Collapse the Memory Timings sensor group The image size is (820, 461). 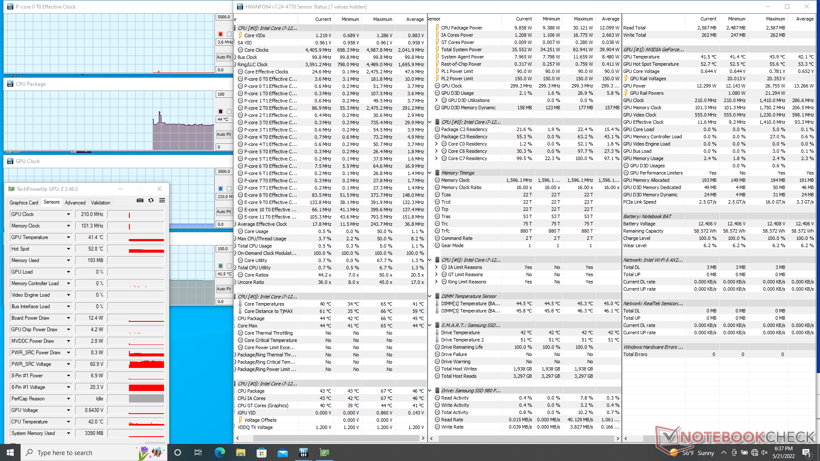(x=430, y=173)
